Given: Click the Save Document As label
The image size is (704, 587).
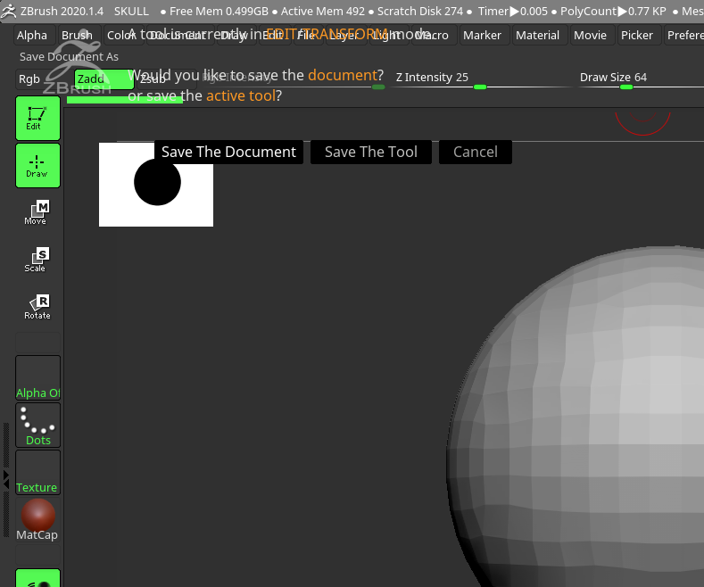Looking at the screenshot, I should click(69, 57).
